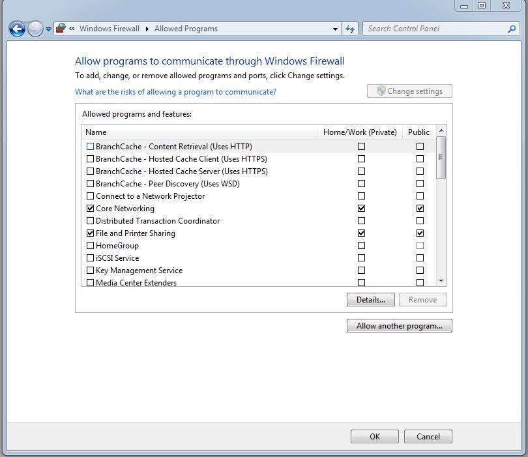This screenshot has height=457, width=528.
Task: Confirm with the OK button
Action: [x=375, y=436]
